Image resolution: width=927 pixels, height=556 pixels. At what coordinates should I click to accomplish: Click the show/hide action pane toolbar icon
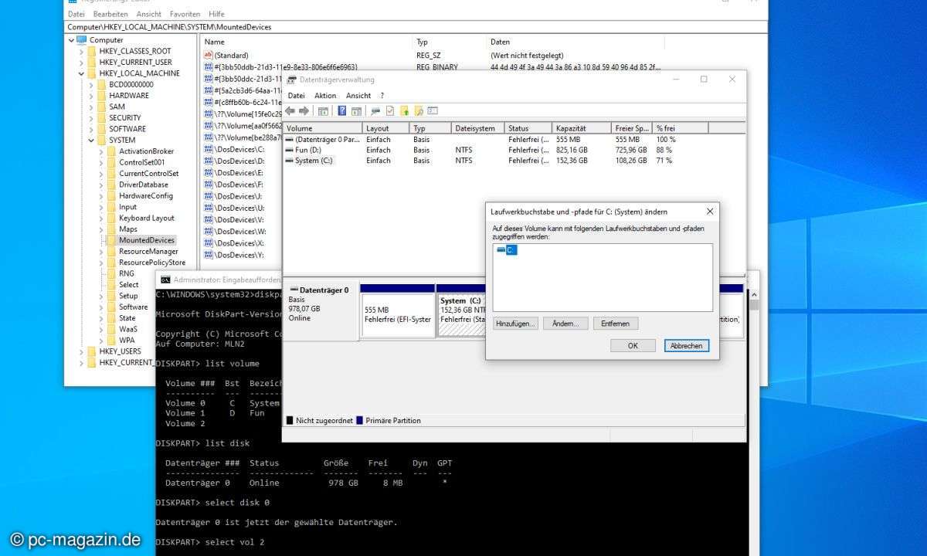coord(355,111)
